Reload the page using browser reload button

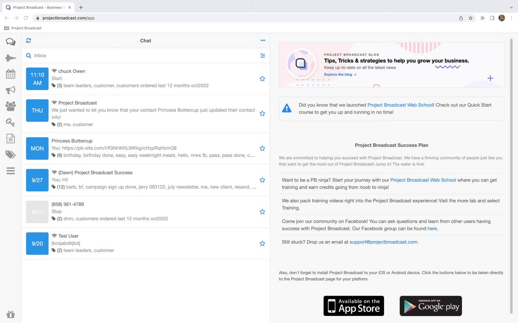(26, 18)
